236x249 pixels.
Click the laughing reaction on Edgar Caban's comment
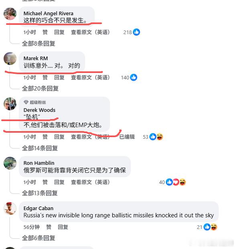[214, 227]
